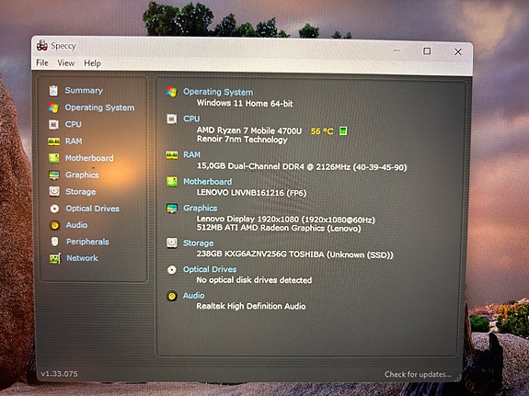Image resolution: width=529 pixels, height=396 pixels.
Task: Click the Storage hard drive sidebar icon
Action: pyautogui.click(x=54, y=191)
